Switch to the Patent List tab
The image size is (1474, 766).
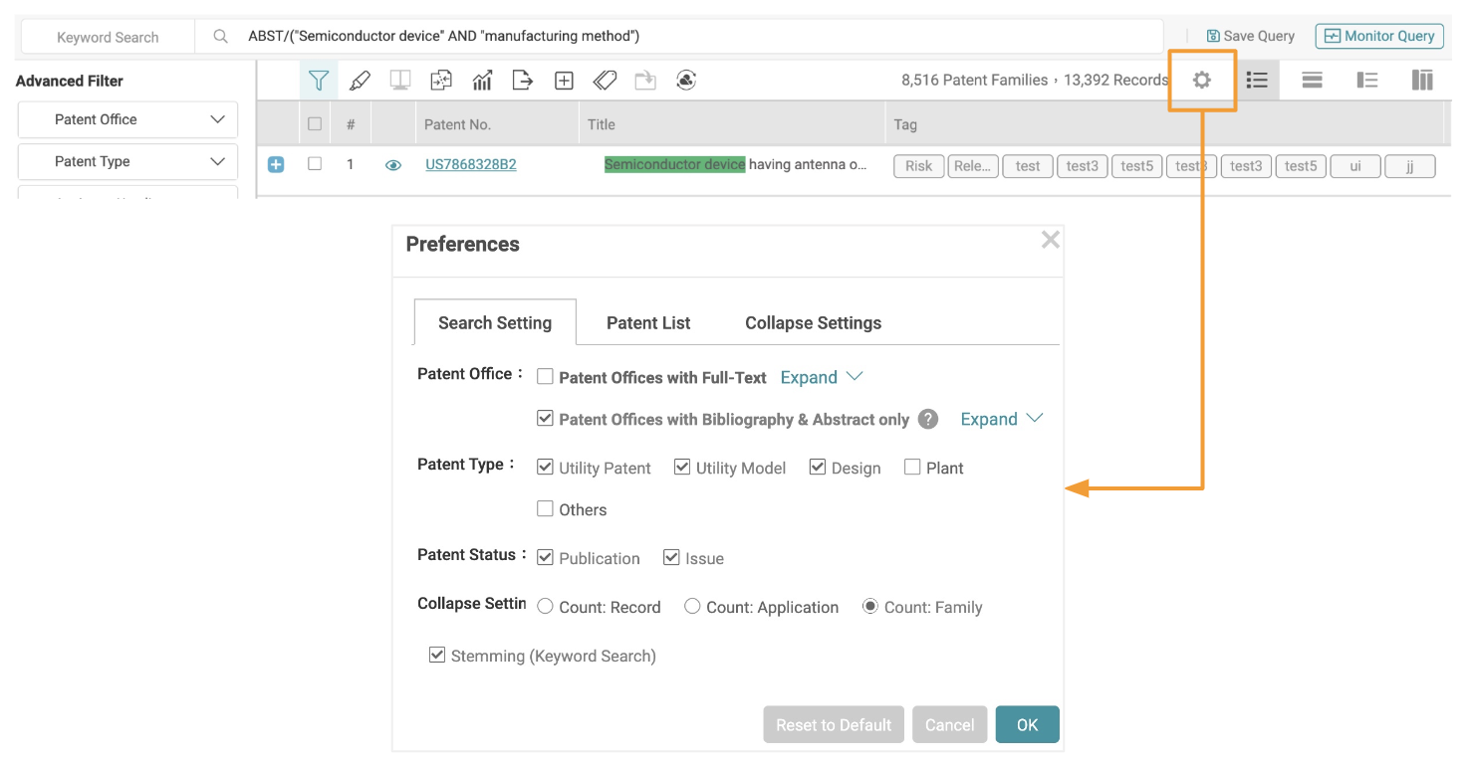[x=648, y=322]
